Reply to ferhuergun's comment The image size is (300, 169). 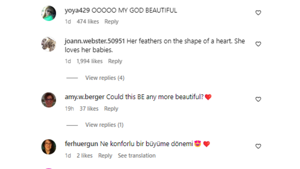coord(105,156)
